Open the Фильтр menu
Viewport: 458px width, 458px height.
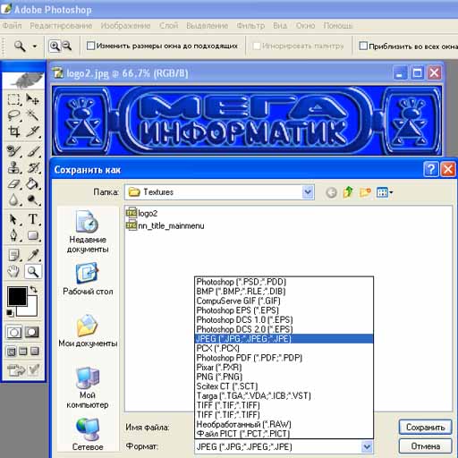tap(250, 26)
